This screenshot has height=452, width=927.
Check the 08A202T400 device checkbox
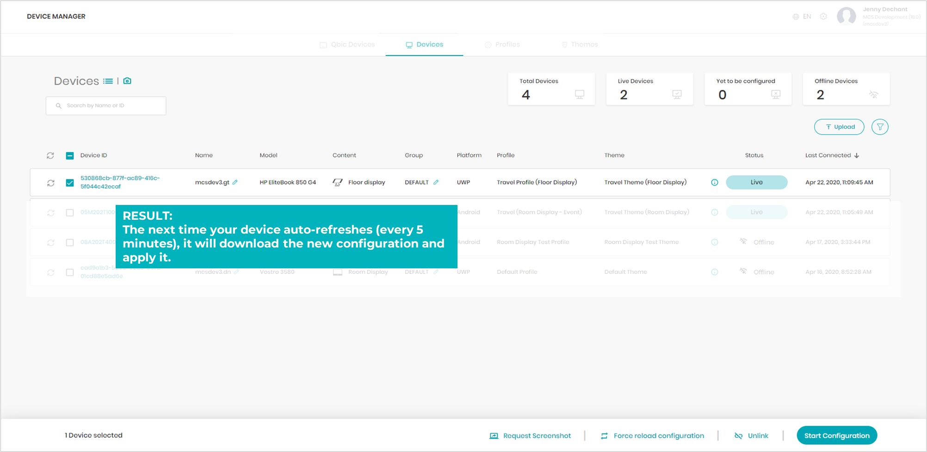(70, 242)
